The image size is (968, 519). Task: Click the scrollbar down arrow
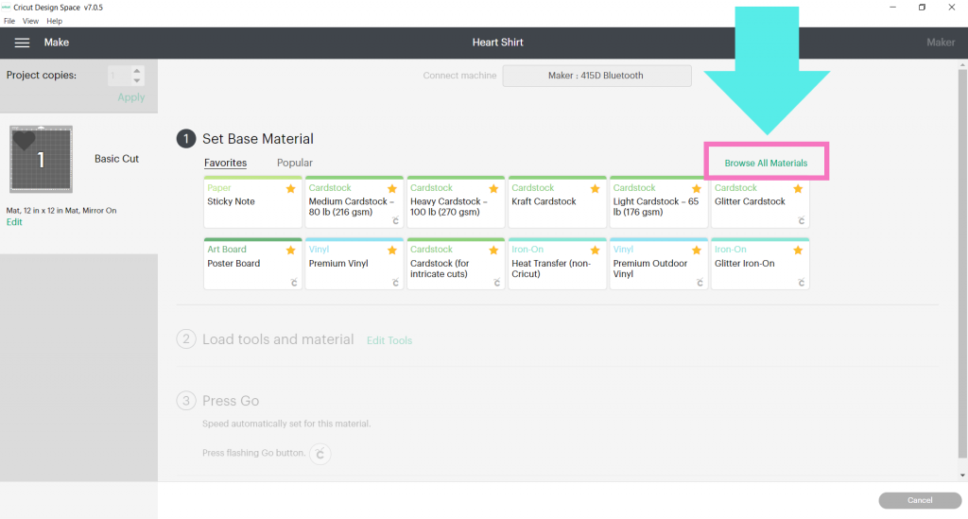[962, 476]
